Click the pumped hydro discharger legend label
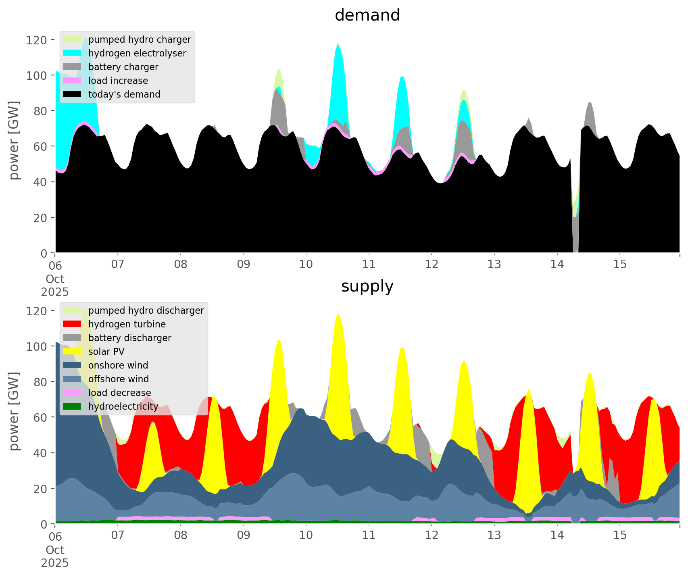This screenshot has height=577, width=688. point(146,310)
